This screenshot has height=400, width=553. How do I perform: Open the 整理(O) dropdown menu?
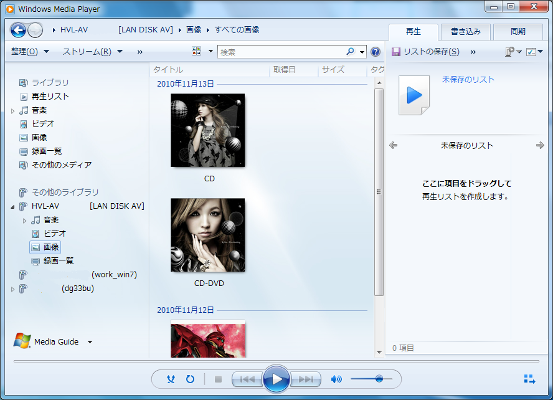pos(30,52)
